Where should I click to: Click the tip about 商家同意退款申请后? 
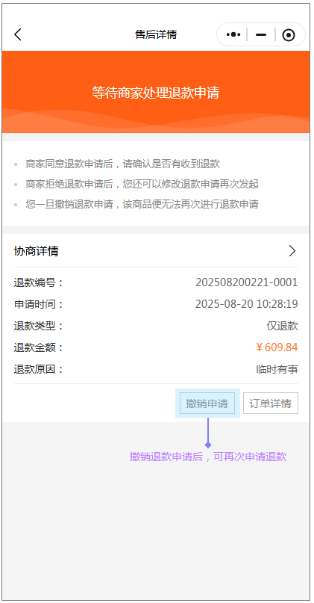point(123,164)
